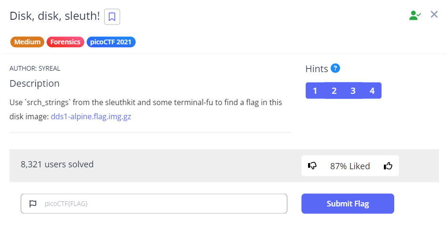Click the Hints help question mark icon
Viewport: 447px width, 230px height.
(x=335, y=68)
